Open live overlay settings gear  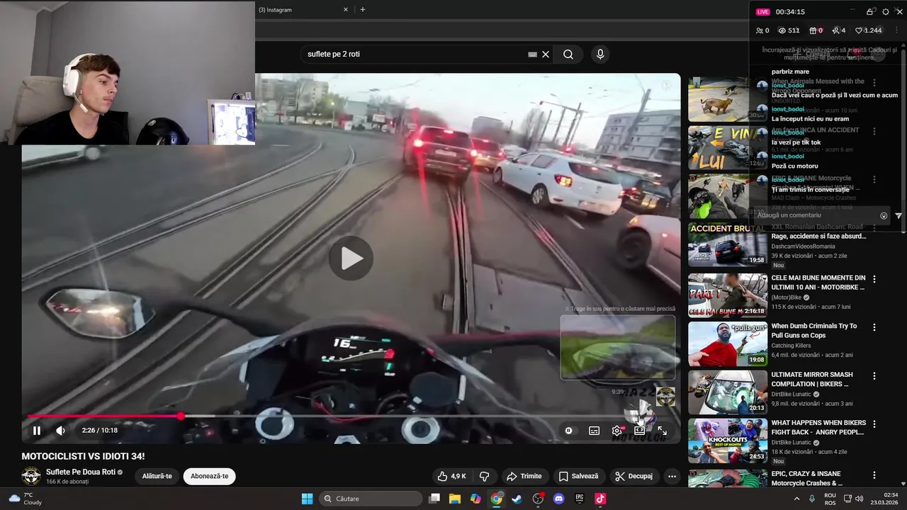click(885, 11)
